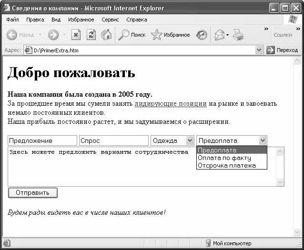This screenshot has width=304, height=250.
Task: Minimize the Internet Explorer window
Action: point(274,8)
